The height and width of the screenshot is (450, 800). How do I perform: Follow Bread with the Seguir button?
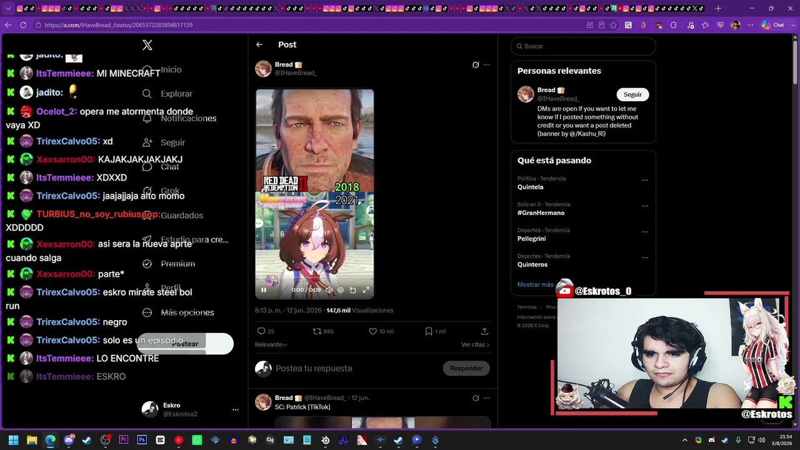pyautogui.click(x=632, y=94)
